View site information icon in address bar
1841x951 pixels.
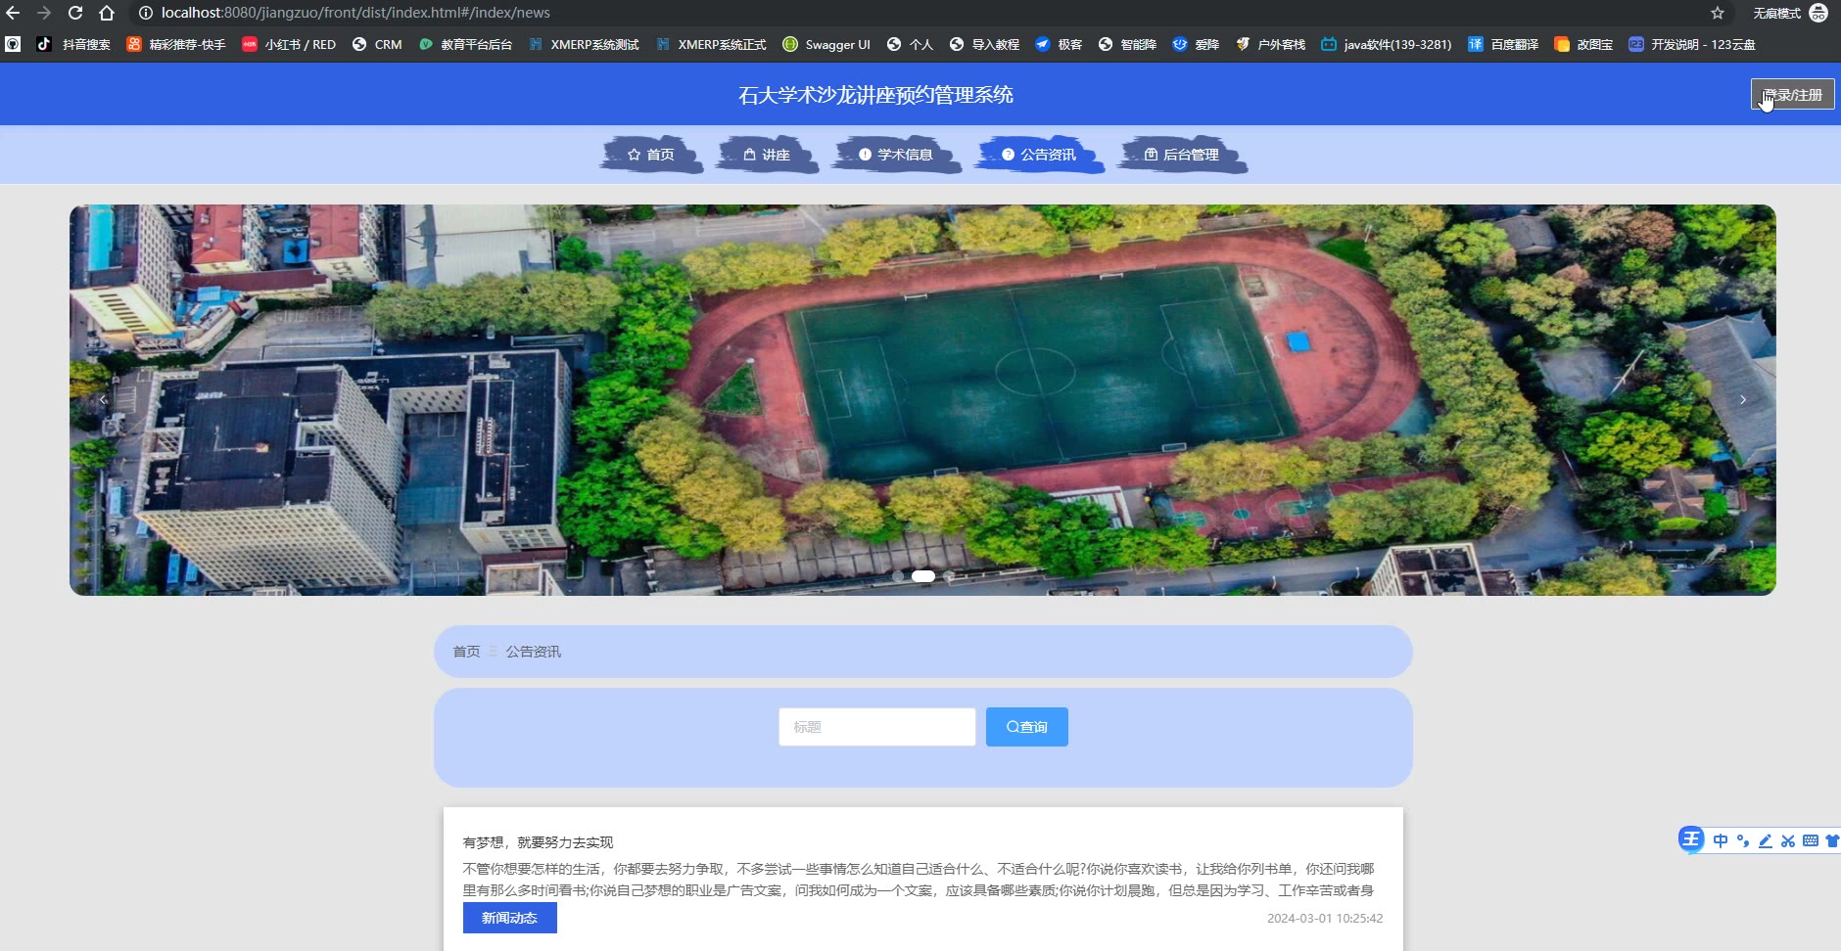click(x=145, y=13)
